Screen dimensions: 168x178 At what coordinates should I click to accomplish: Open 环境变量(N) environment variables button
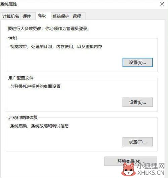131,161
